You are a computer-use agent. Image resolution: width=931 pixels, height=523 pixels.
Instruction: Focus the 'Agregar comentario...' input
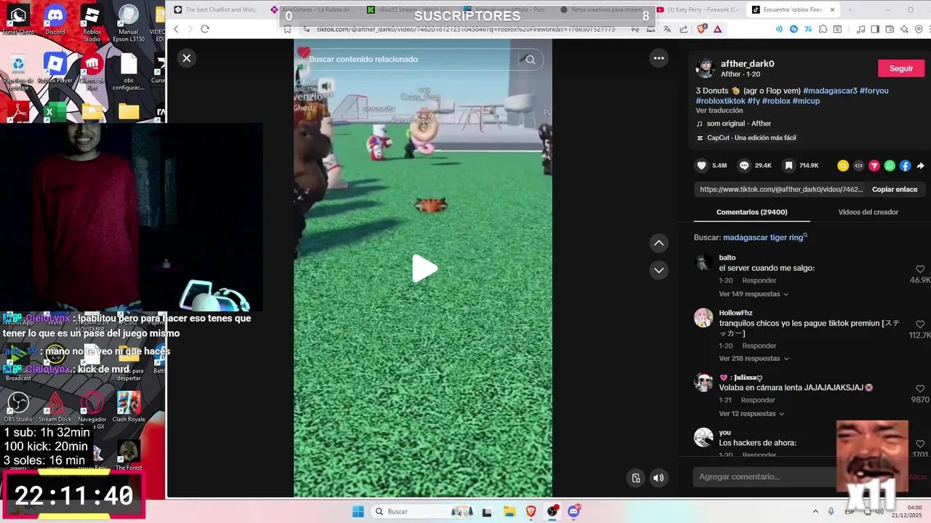point(764,477)
